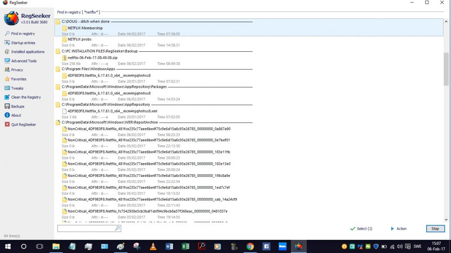This screenshot has height=253, width=451.
Task: Open Google Chrome from the taskbar
Action: pyautogui.click(x=250, y=246)
